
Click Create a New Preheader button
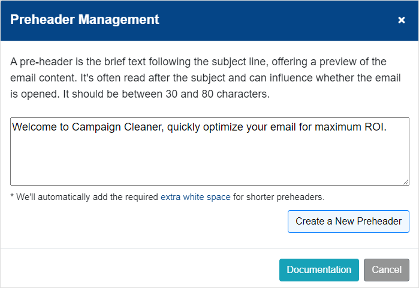tap(348, 222)
